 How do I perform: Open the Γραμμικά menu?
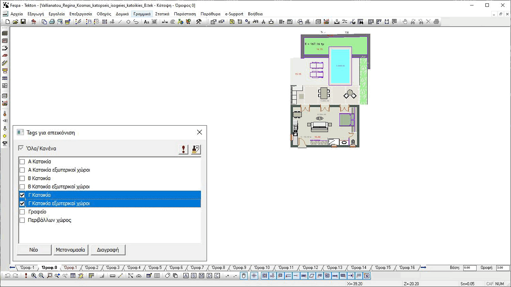tap(142, 14)
